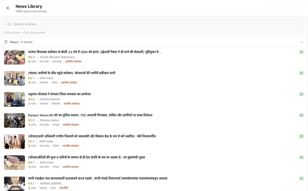Click the green check icon on पाणी टंचाई article

(301, 178)
